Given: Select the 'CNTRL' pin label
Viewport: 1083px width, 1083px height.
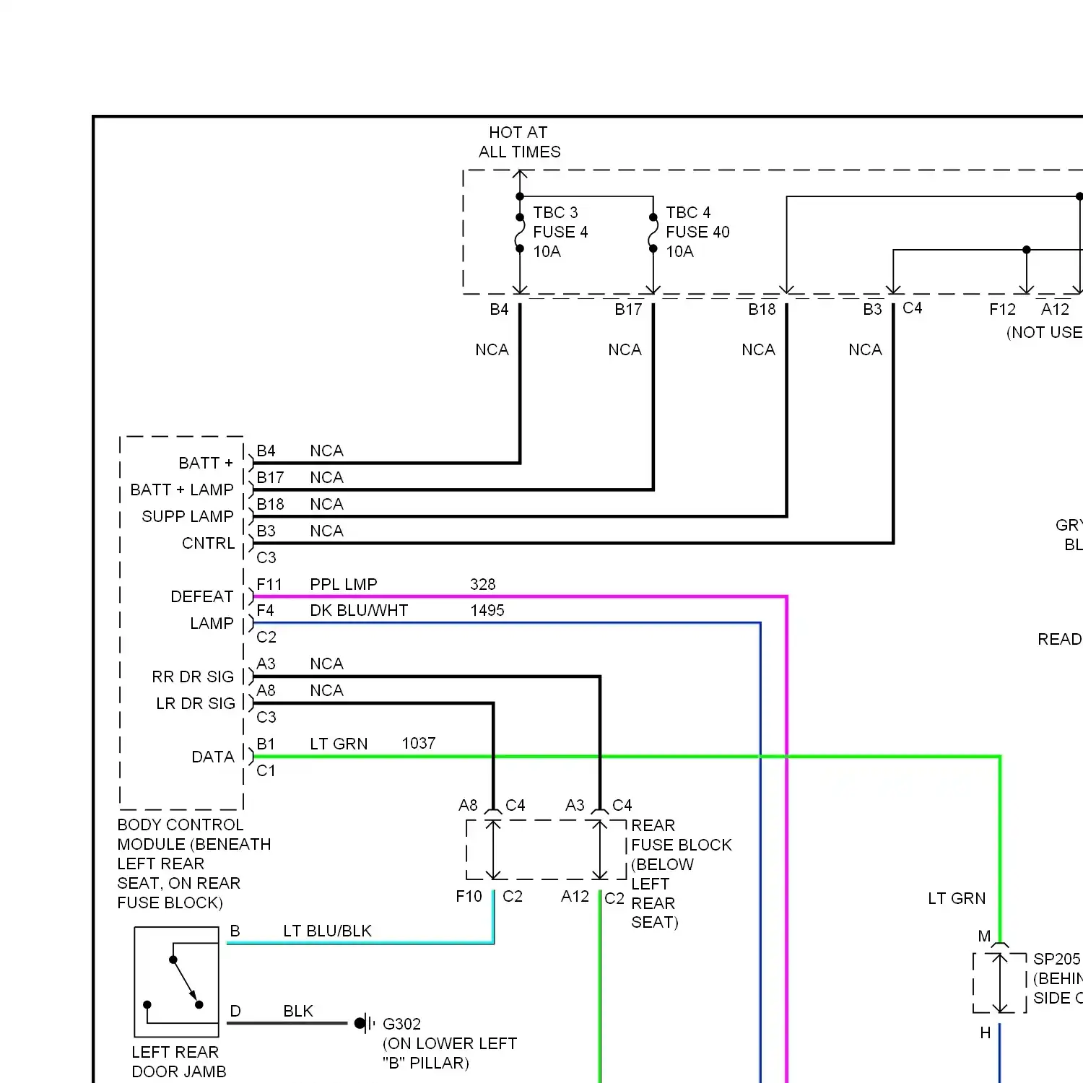Looking at the screenshot, I should point(208,543).
